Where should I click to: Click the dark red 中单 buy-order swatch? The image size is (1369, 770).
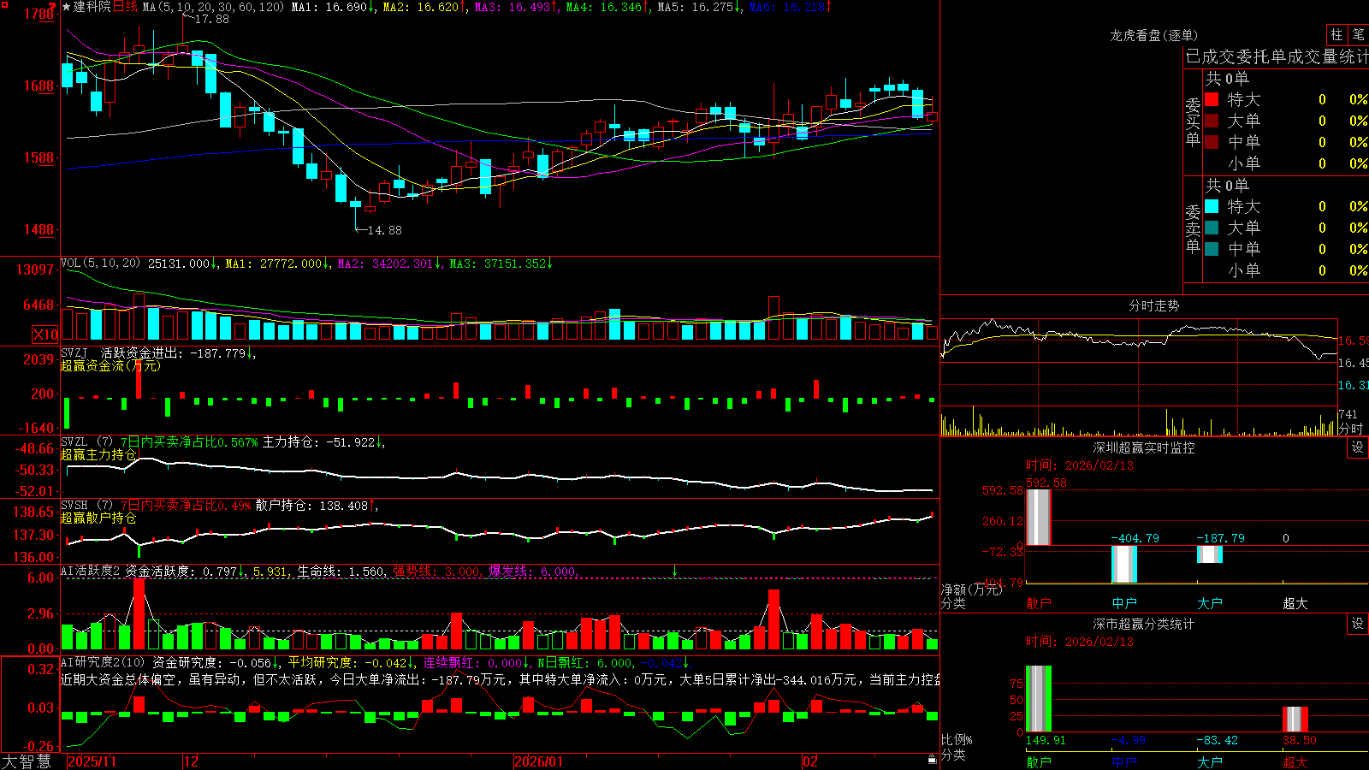1212,142
